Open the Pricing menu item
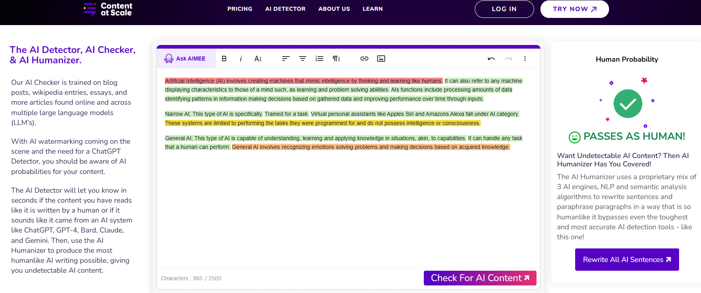This screenshot has height=293, width=701. pos(240,9)
